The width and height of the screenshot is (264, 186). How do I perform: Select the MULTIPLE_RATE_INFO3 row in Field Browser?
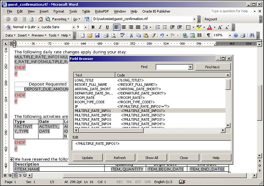click(92, 119)
